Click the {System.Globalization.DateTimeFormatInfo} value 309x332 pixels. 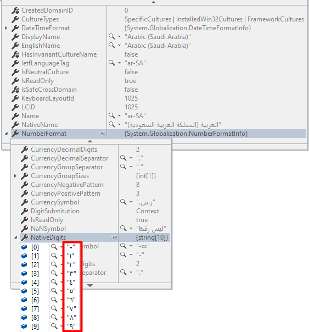coord(188,28)
